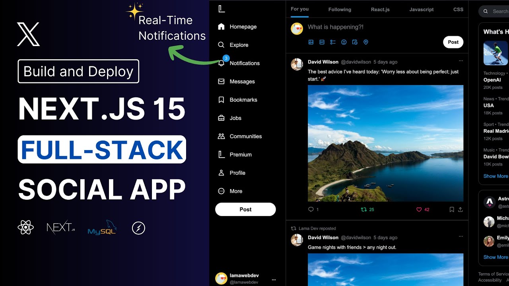This screenshot has height=286, width=509.
Task: Add a poll to the new post
Action: click(x=333, y=42)
